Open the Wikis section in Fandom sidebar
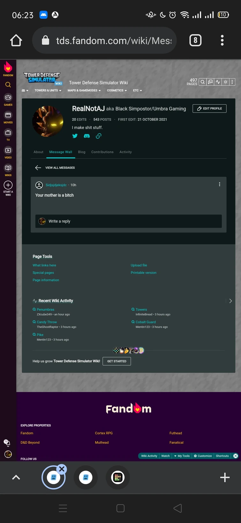Screen dimensions: 241x523 coord(8,170)
